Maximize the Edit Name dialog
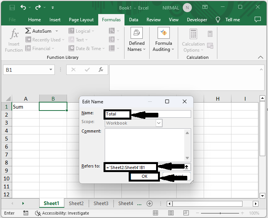The image size is (268, 218). (167, 101)
